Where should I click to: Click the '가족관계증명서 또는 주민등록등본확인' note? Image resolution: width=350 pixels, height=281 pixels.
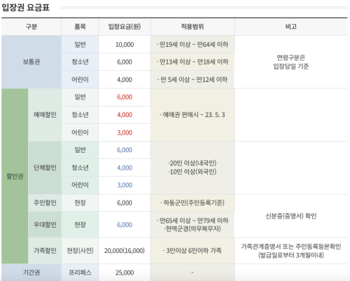[291, 246]
